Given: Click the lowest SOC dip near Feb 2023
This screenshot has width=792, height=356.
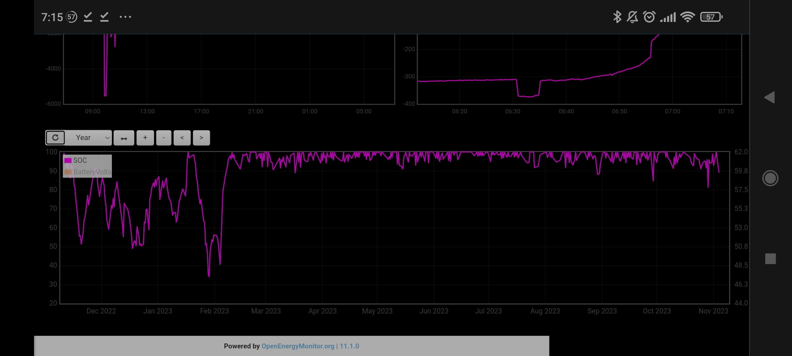Looking at the screenshot, I should [x=209, y=276].
